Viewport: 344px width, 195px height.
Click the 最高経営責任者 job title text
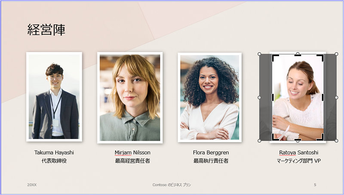(x=132, y=161)
